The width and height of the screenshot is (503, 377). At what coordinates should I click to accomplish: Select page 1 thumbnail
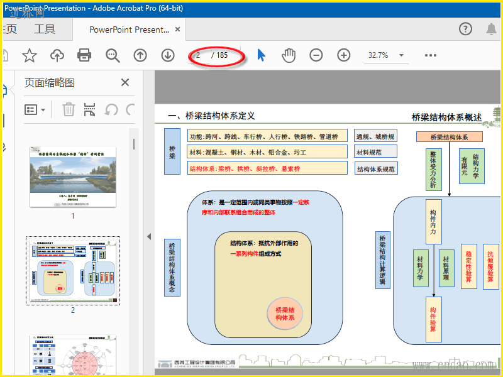coord(73,177)
